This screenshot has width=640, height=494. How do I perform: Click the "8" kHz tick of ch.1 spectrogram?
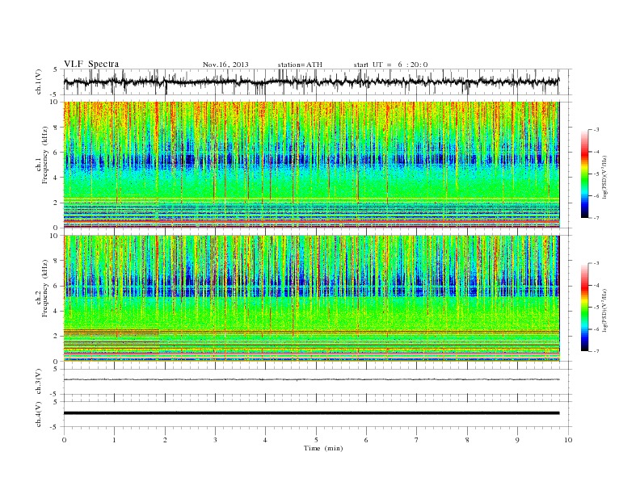coord(57,128)
